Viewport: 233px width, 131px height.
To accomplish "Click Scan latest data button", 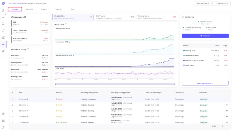I will 202,3.
